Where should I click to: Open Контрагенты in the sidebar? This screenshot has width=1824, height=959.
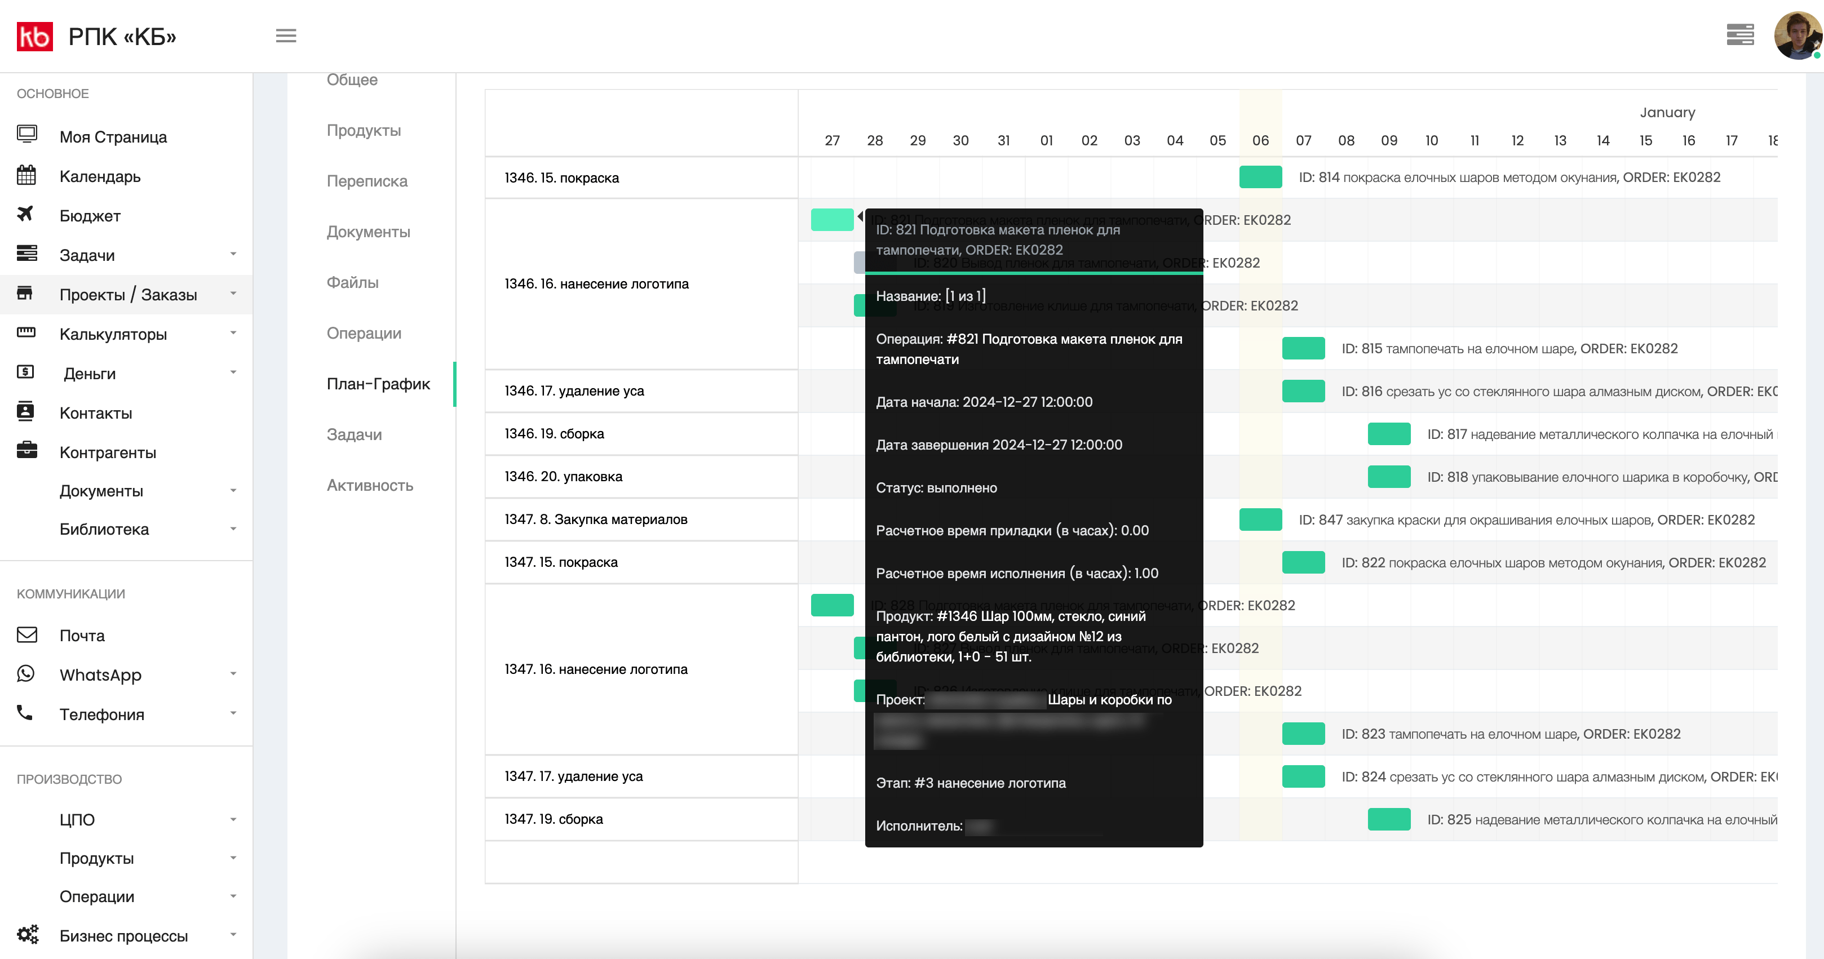tap(108, 453)
